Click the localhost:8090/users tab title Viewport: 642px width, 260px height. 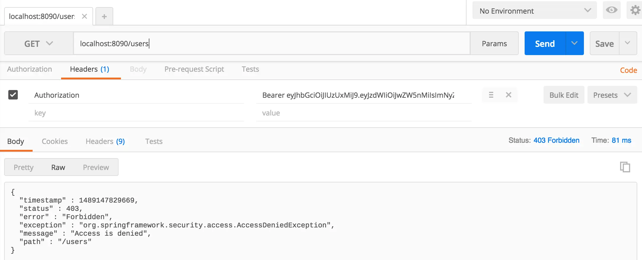tap(42, 16)
